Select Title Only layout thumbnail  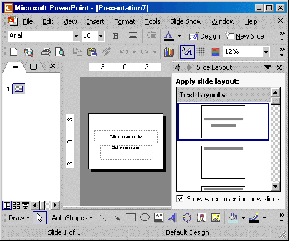point(223,162)
